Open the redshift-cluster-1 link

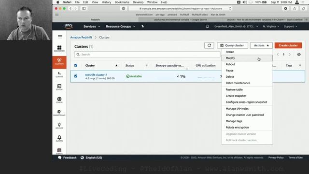(x=96, y=75)
